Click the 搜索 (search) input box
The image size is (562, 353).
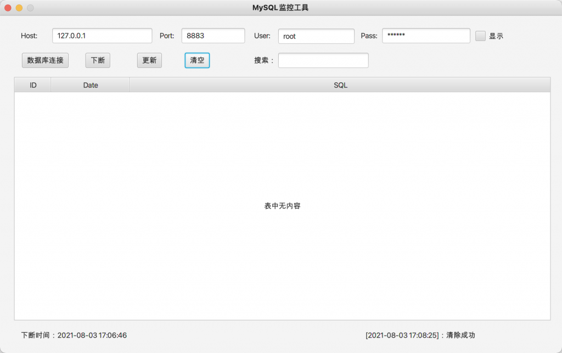coord(323,60)
